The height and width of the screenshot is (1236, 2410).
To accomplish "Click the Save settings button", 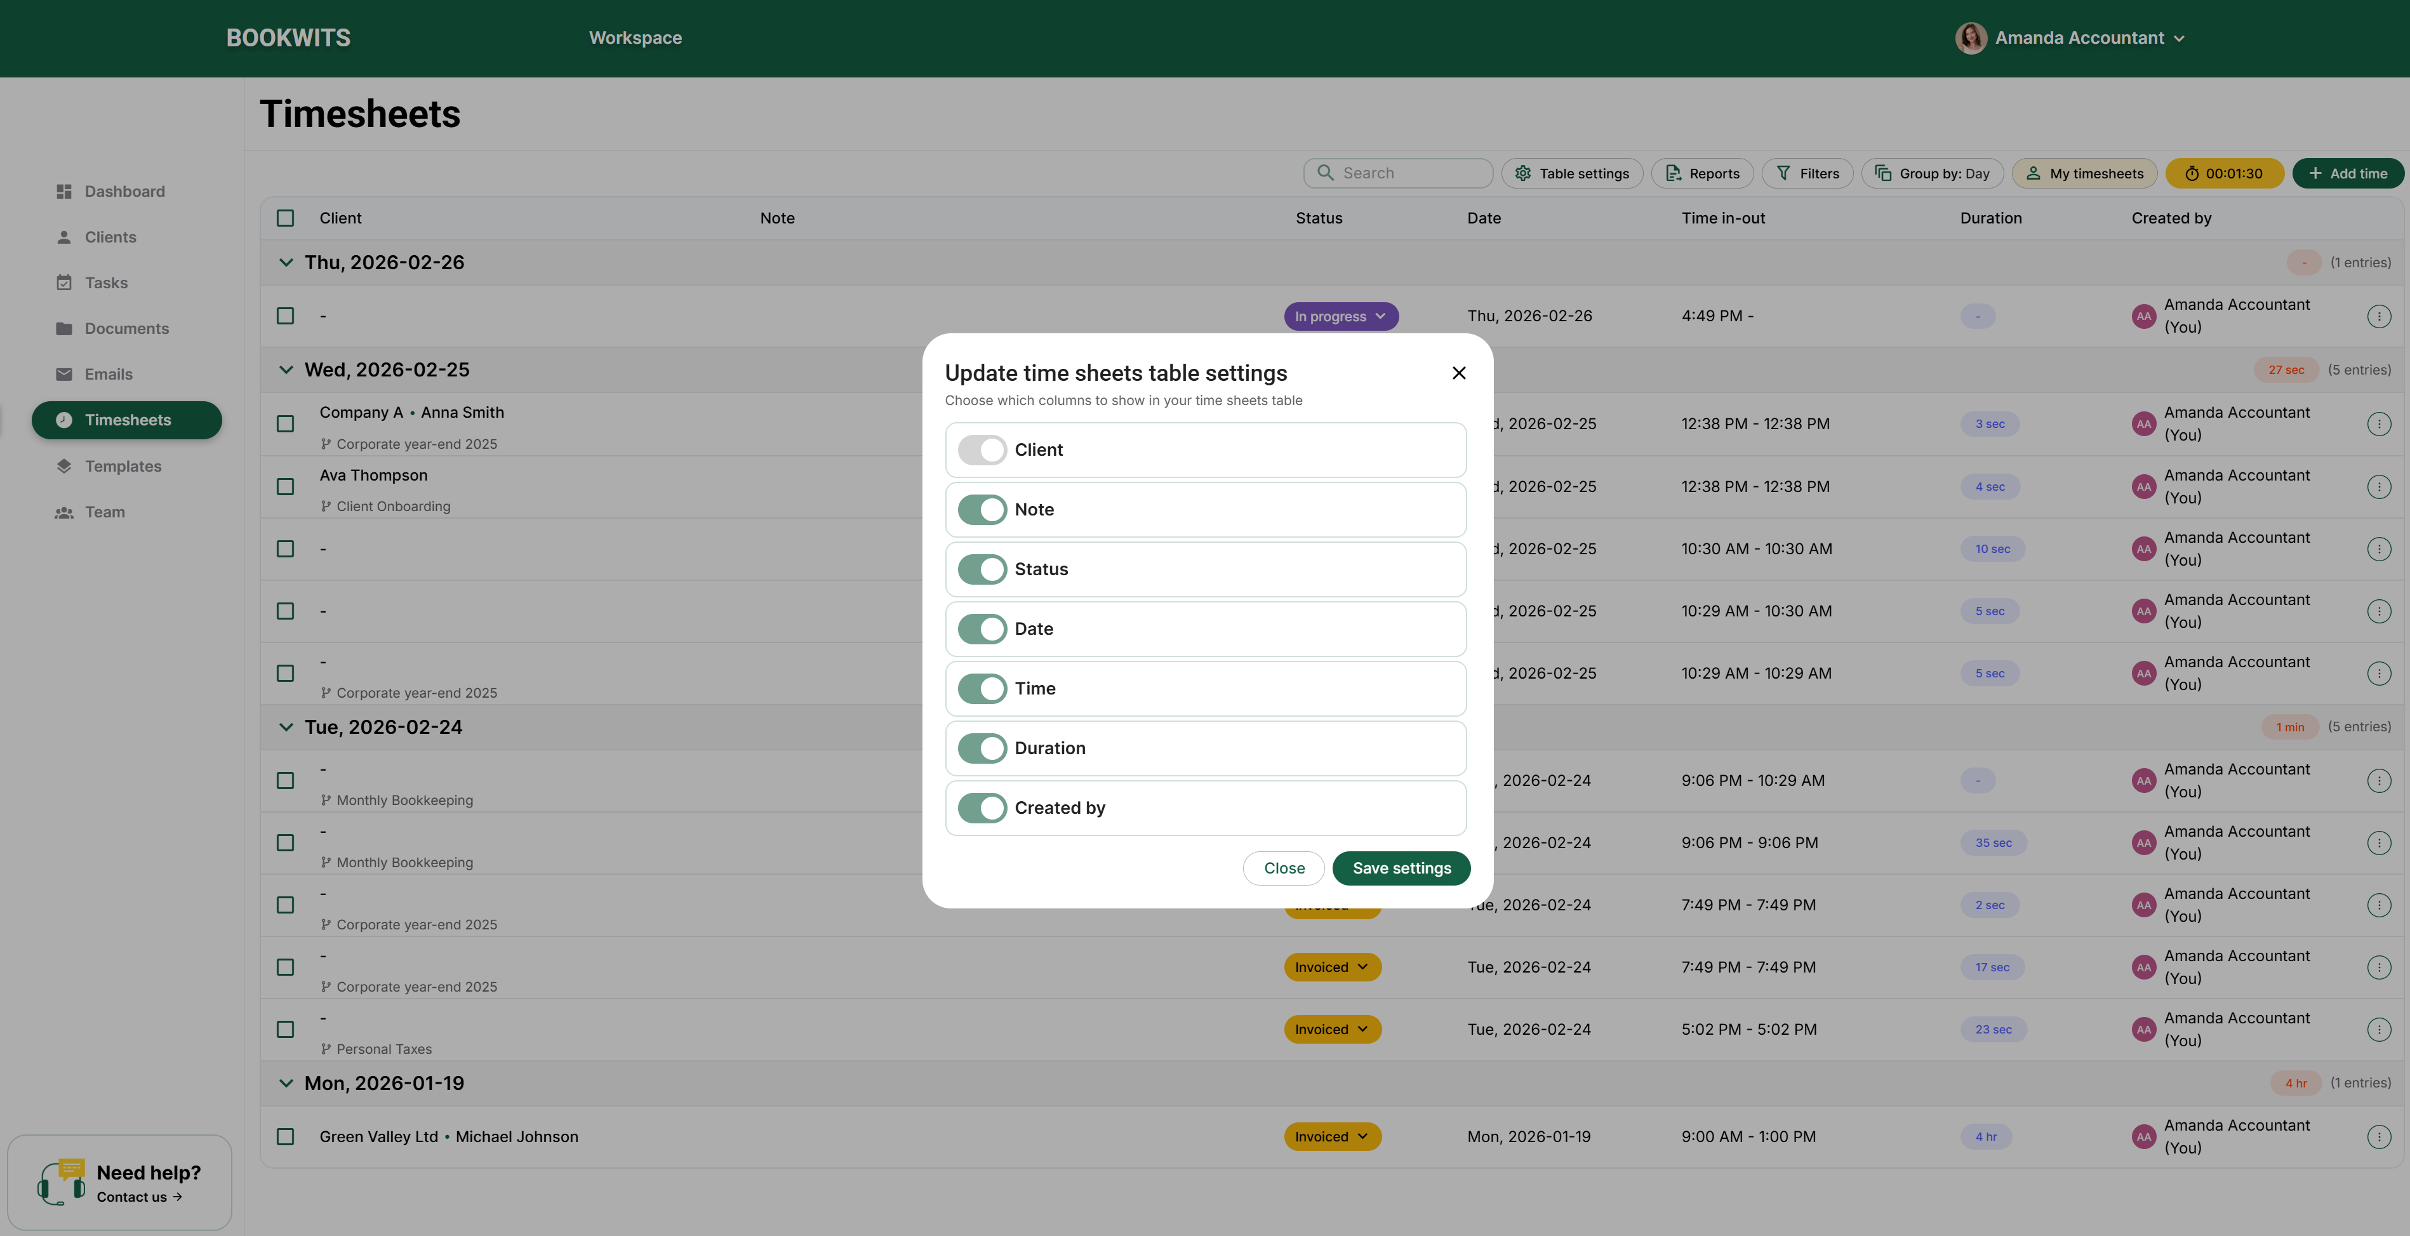I will click(1401, 868).
